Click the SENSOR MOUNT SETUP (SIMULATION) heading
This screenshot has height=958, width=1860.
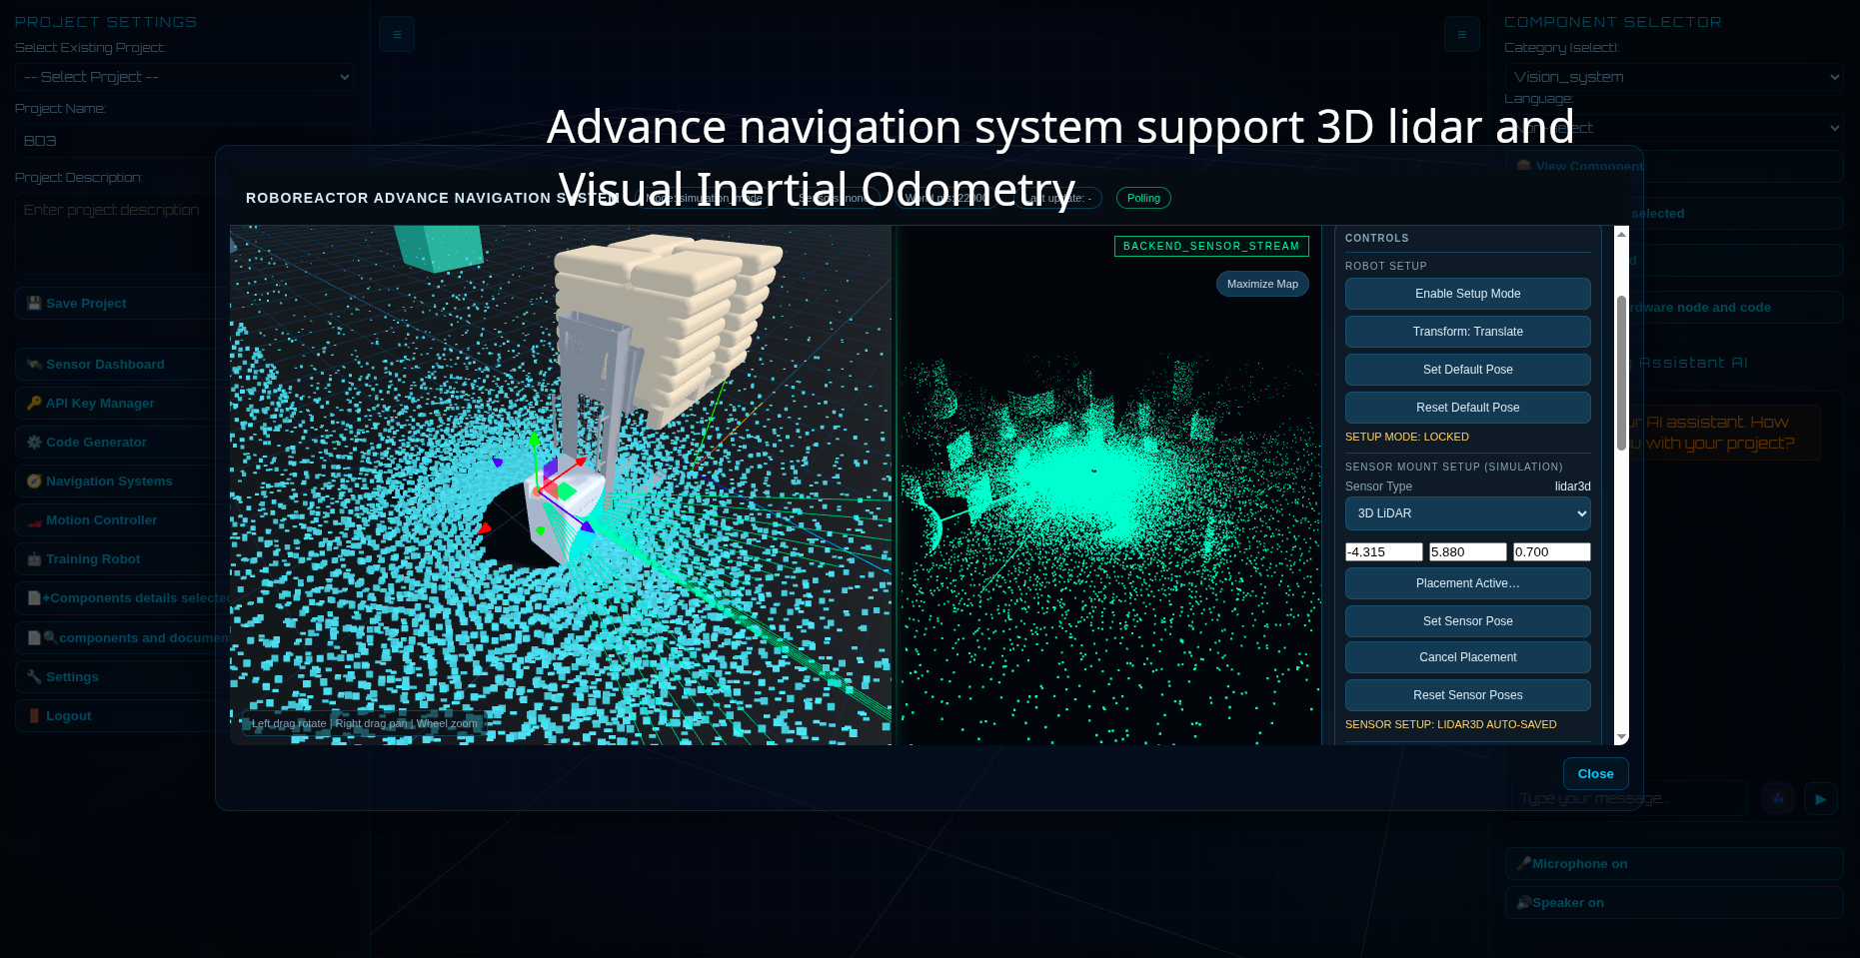(x=1453, y=467)
